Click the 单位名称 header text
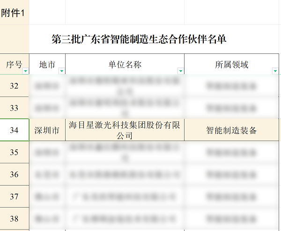The width and height of the screenshot is (281, 231). (x=125, y=65)
